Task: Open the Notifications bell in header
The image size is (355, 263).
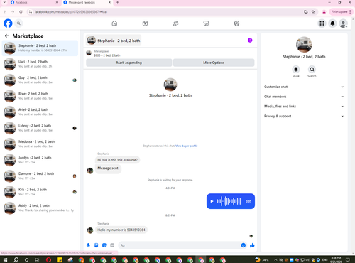Action: 332,23
